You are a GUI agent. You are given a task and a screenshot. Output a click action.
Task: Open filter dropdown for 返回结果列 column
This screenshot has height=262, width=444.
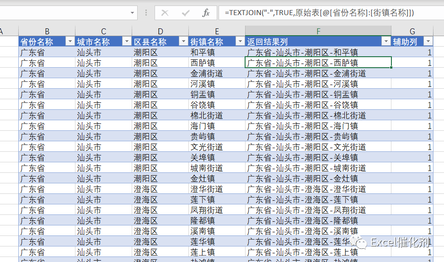pos(386,42)
